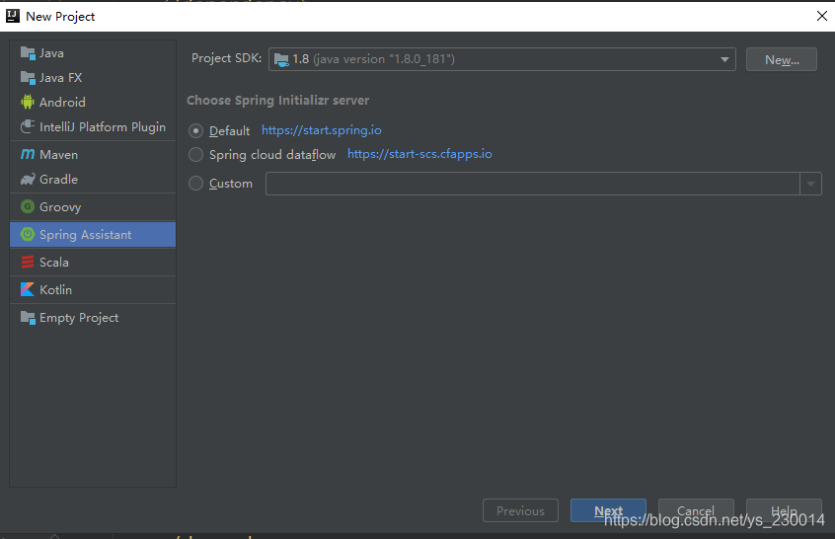835x539 pixels.
Task: Choose the Java project type
Action: (93, 52)
